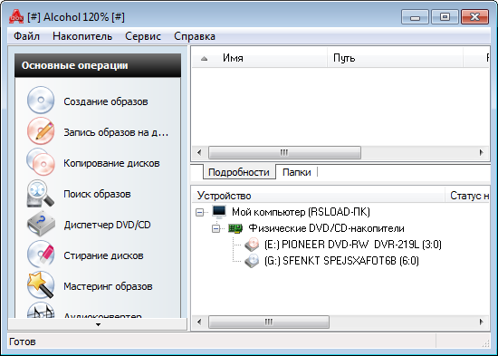This screenshot has width=498, height=356.
Task: Select (G:) SFENKT SPEJSXAFOT6B drive
Action: 341,261
